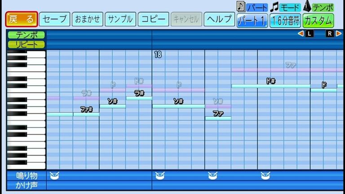345x194 pixels.
Task: Click the first drum icon in the 鳴り物 row
Action: pos(54,175)
